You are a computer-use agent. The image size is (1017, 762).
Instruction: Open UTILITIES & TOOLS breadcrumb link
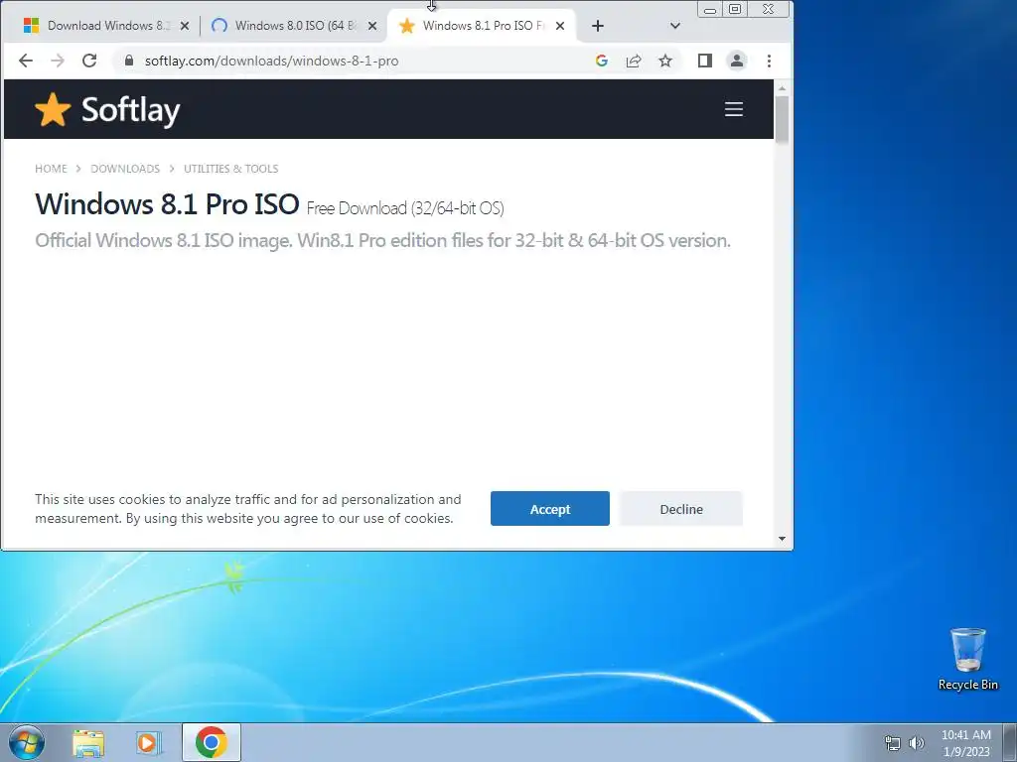point(230,169)
